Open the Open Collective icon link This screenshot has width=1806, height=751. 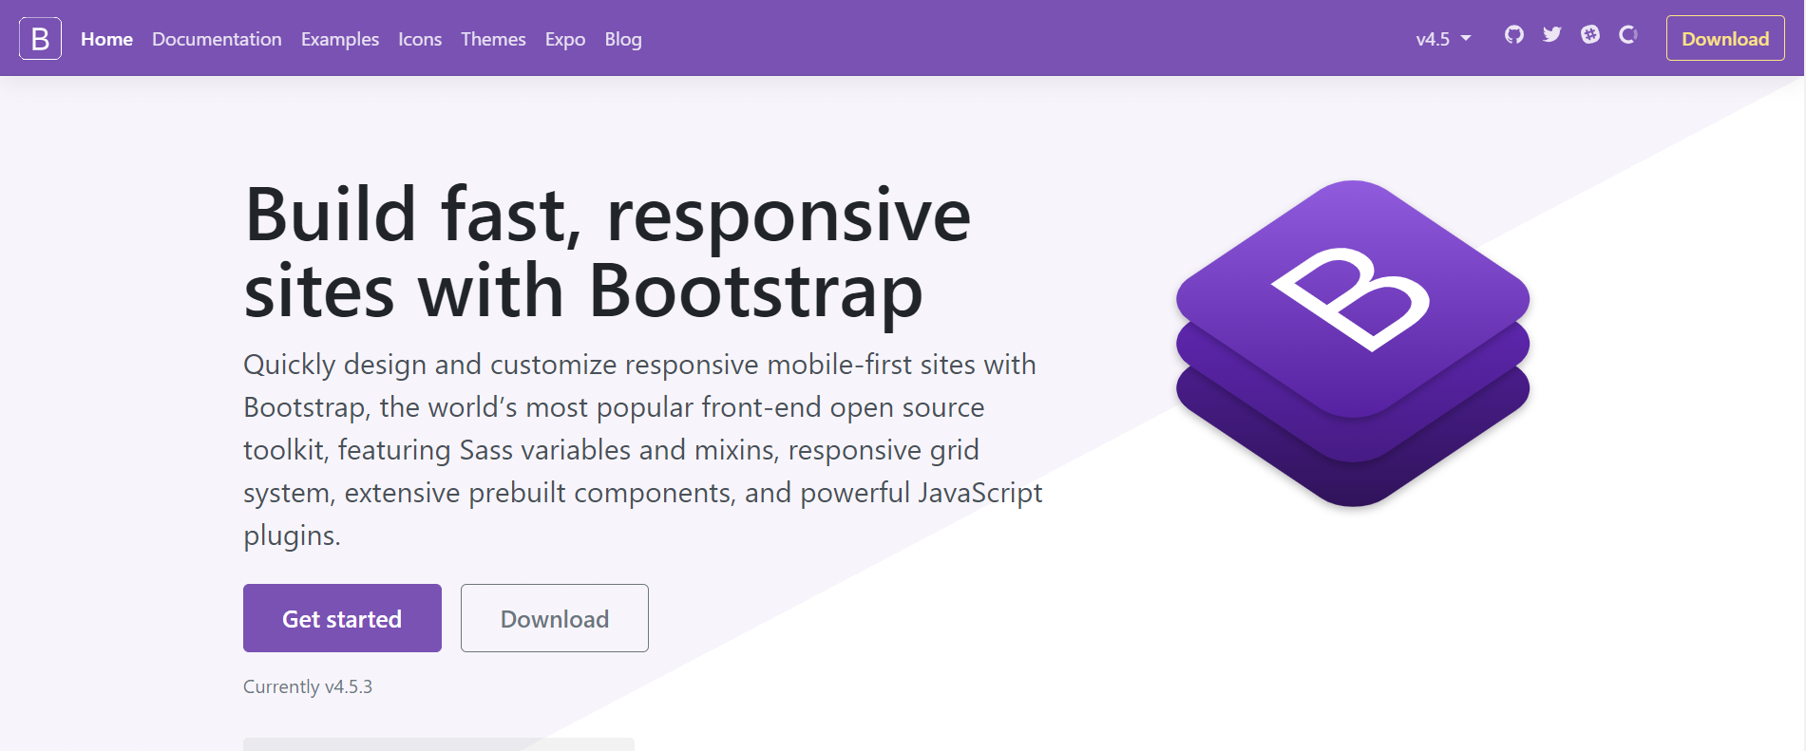1628,35
